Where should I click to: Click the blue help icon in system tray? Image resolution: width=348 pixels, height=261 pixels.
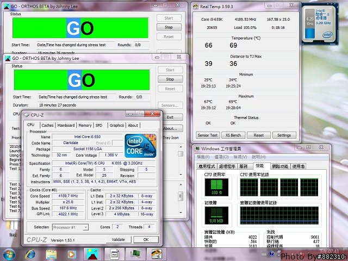pos(271,254)
